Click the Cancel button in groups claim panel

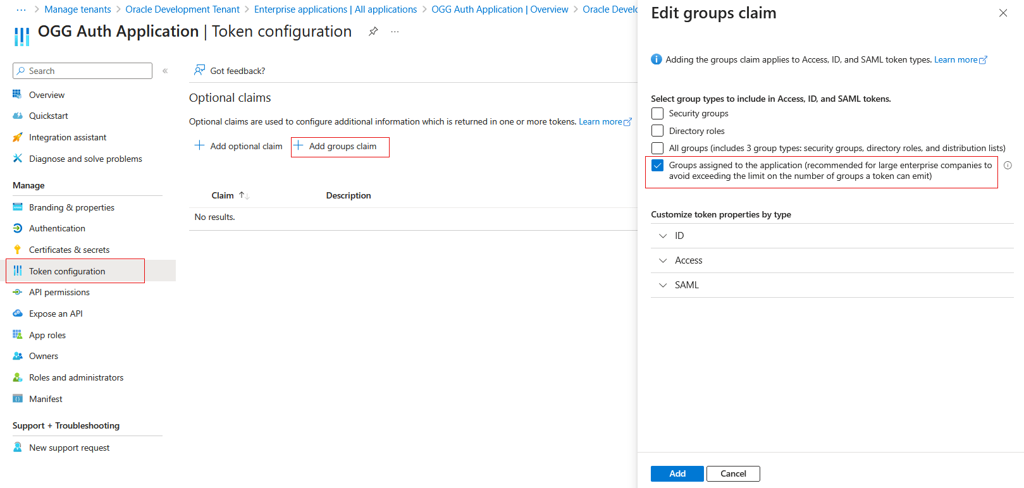click(733, 473)
